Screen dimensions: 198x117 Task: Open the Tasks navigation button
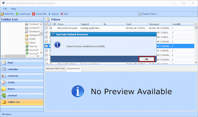(22, 82)
